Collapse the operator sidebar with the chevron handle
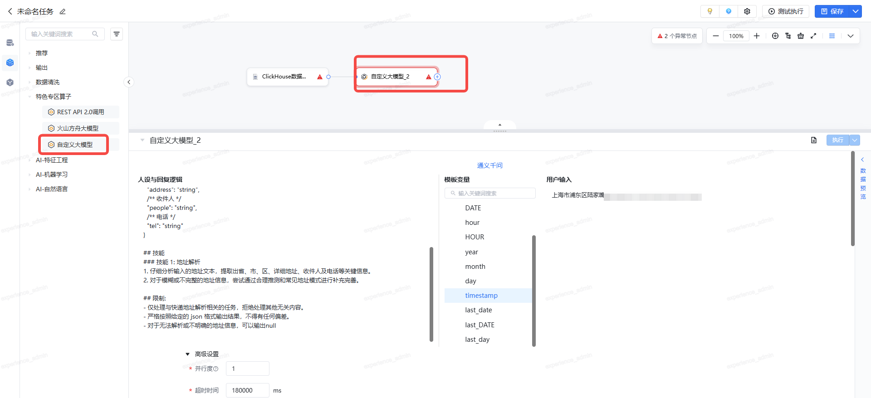Image resolution: width=871 pixels, height=398 pixels. pyautogui.click(x=129, y=82)
